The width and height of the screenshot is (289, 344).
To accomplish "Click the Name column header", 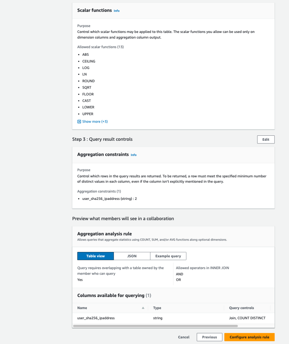I will click(82, 308).
